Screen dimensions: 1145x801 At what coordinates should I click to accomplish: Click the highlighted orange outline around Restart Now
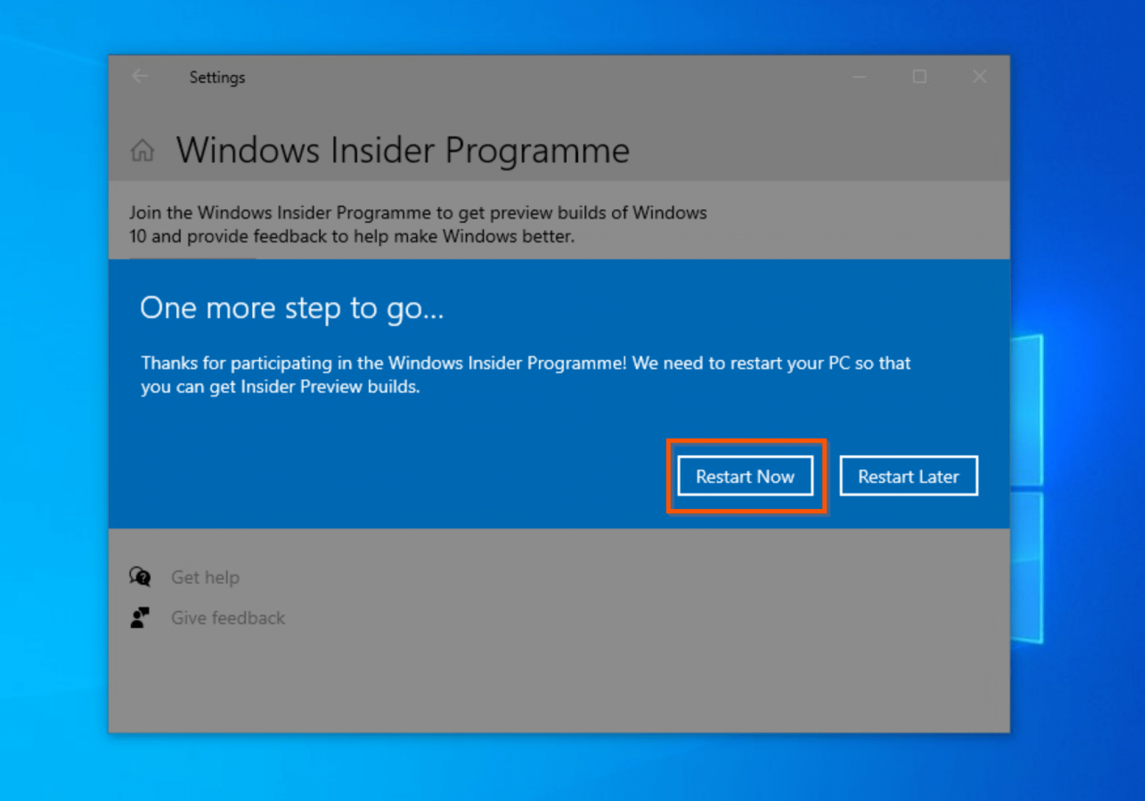[746, 443]
